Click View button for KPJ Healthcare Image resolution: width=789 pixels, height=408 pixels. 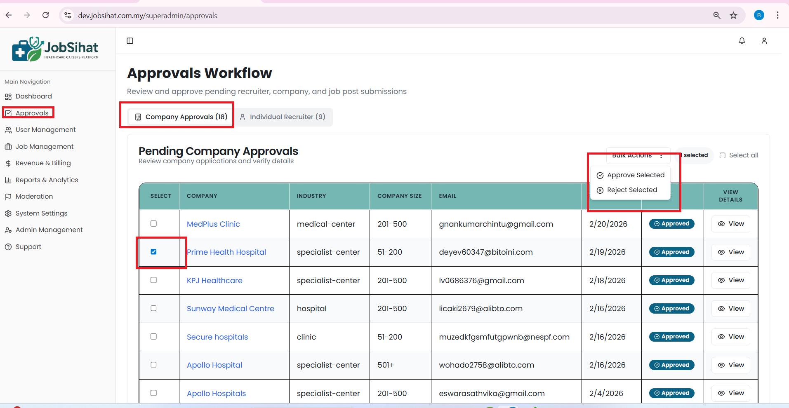pyautogui.click(x=730, y=280)
